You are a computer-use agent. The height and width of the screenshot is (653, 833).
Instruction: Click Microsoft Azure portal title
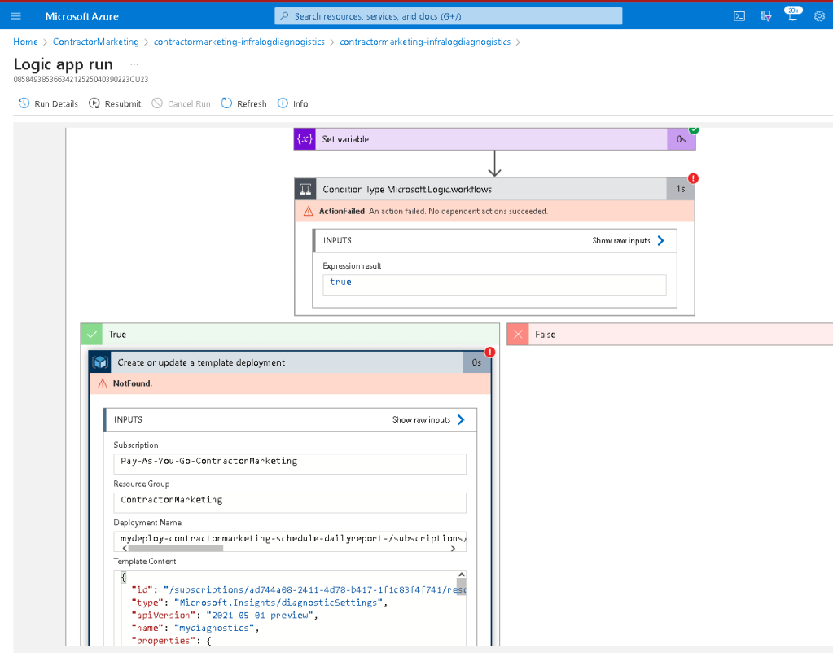pos(81,16)
